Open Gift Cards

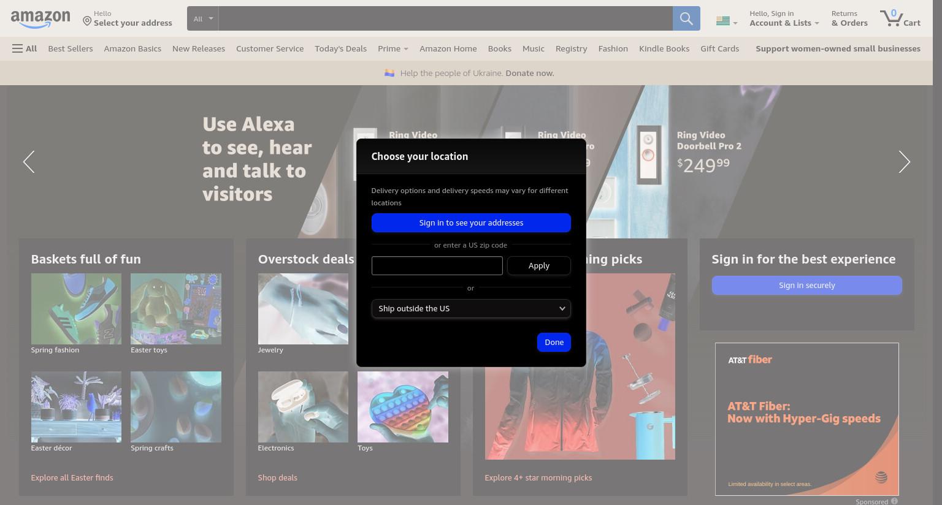720,48
